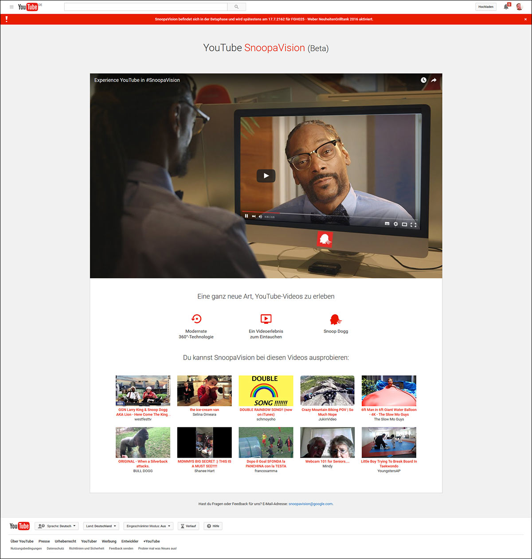Click the footer YouTube logo

[x=20, y=526]
